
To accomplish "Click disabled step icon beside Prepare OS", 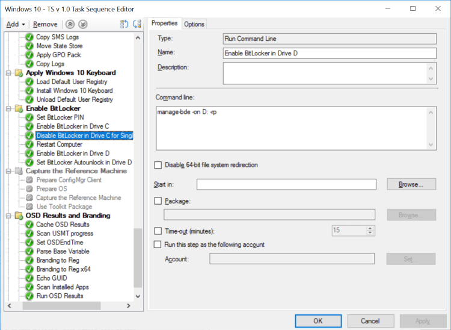I will pyautogui.click(x=29, y=189).
